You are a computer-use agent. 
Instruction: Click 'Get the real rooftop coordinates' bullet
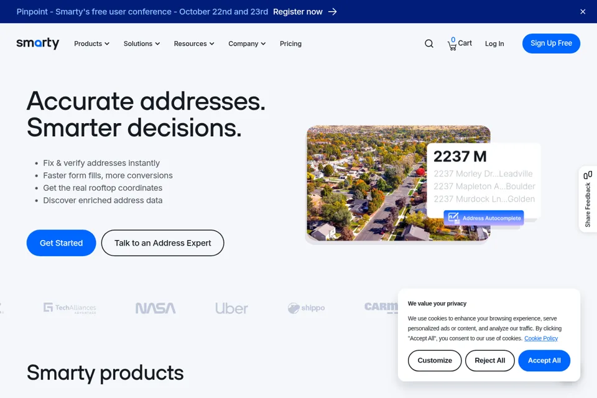[x=103, y=188]
